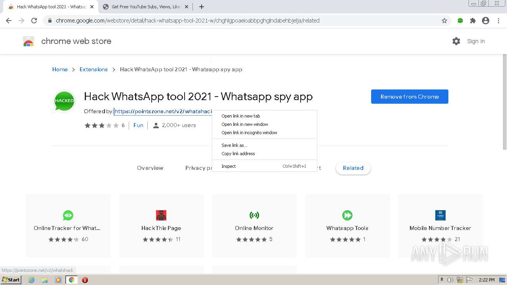
Task: Open the Hack This Page extension icon
Action: tap(161, 215)
